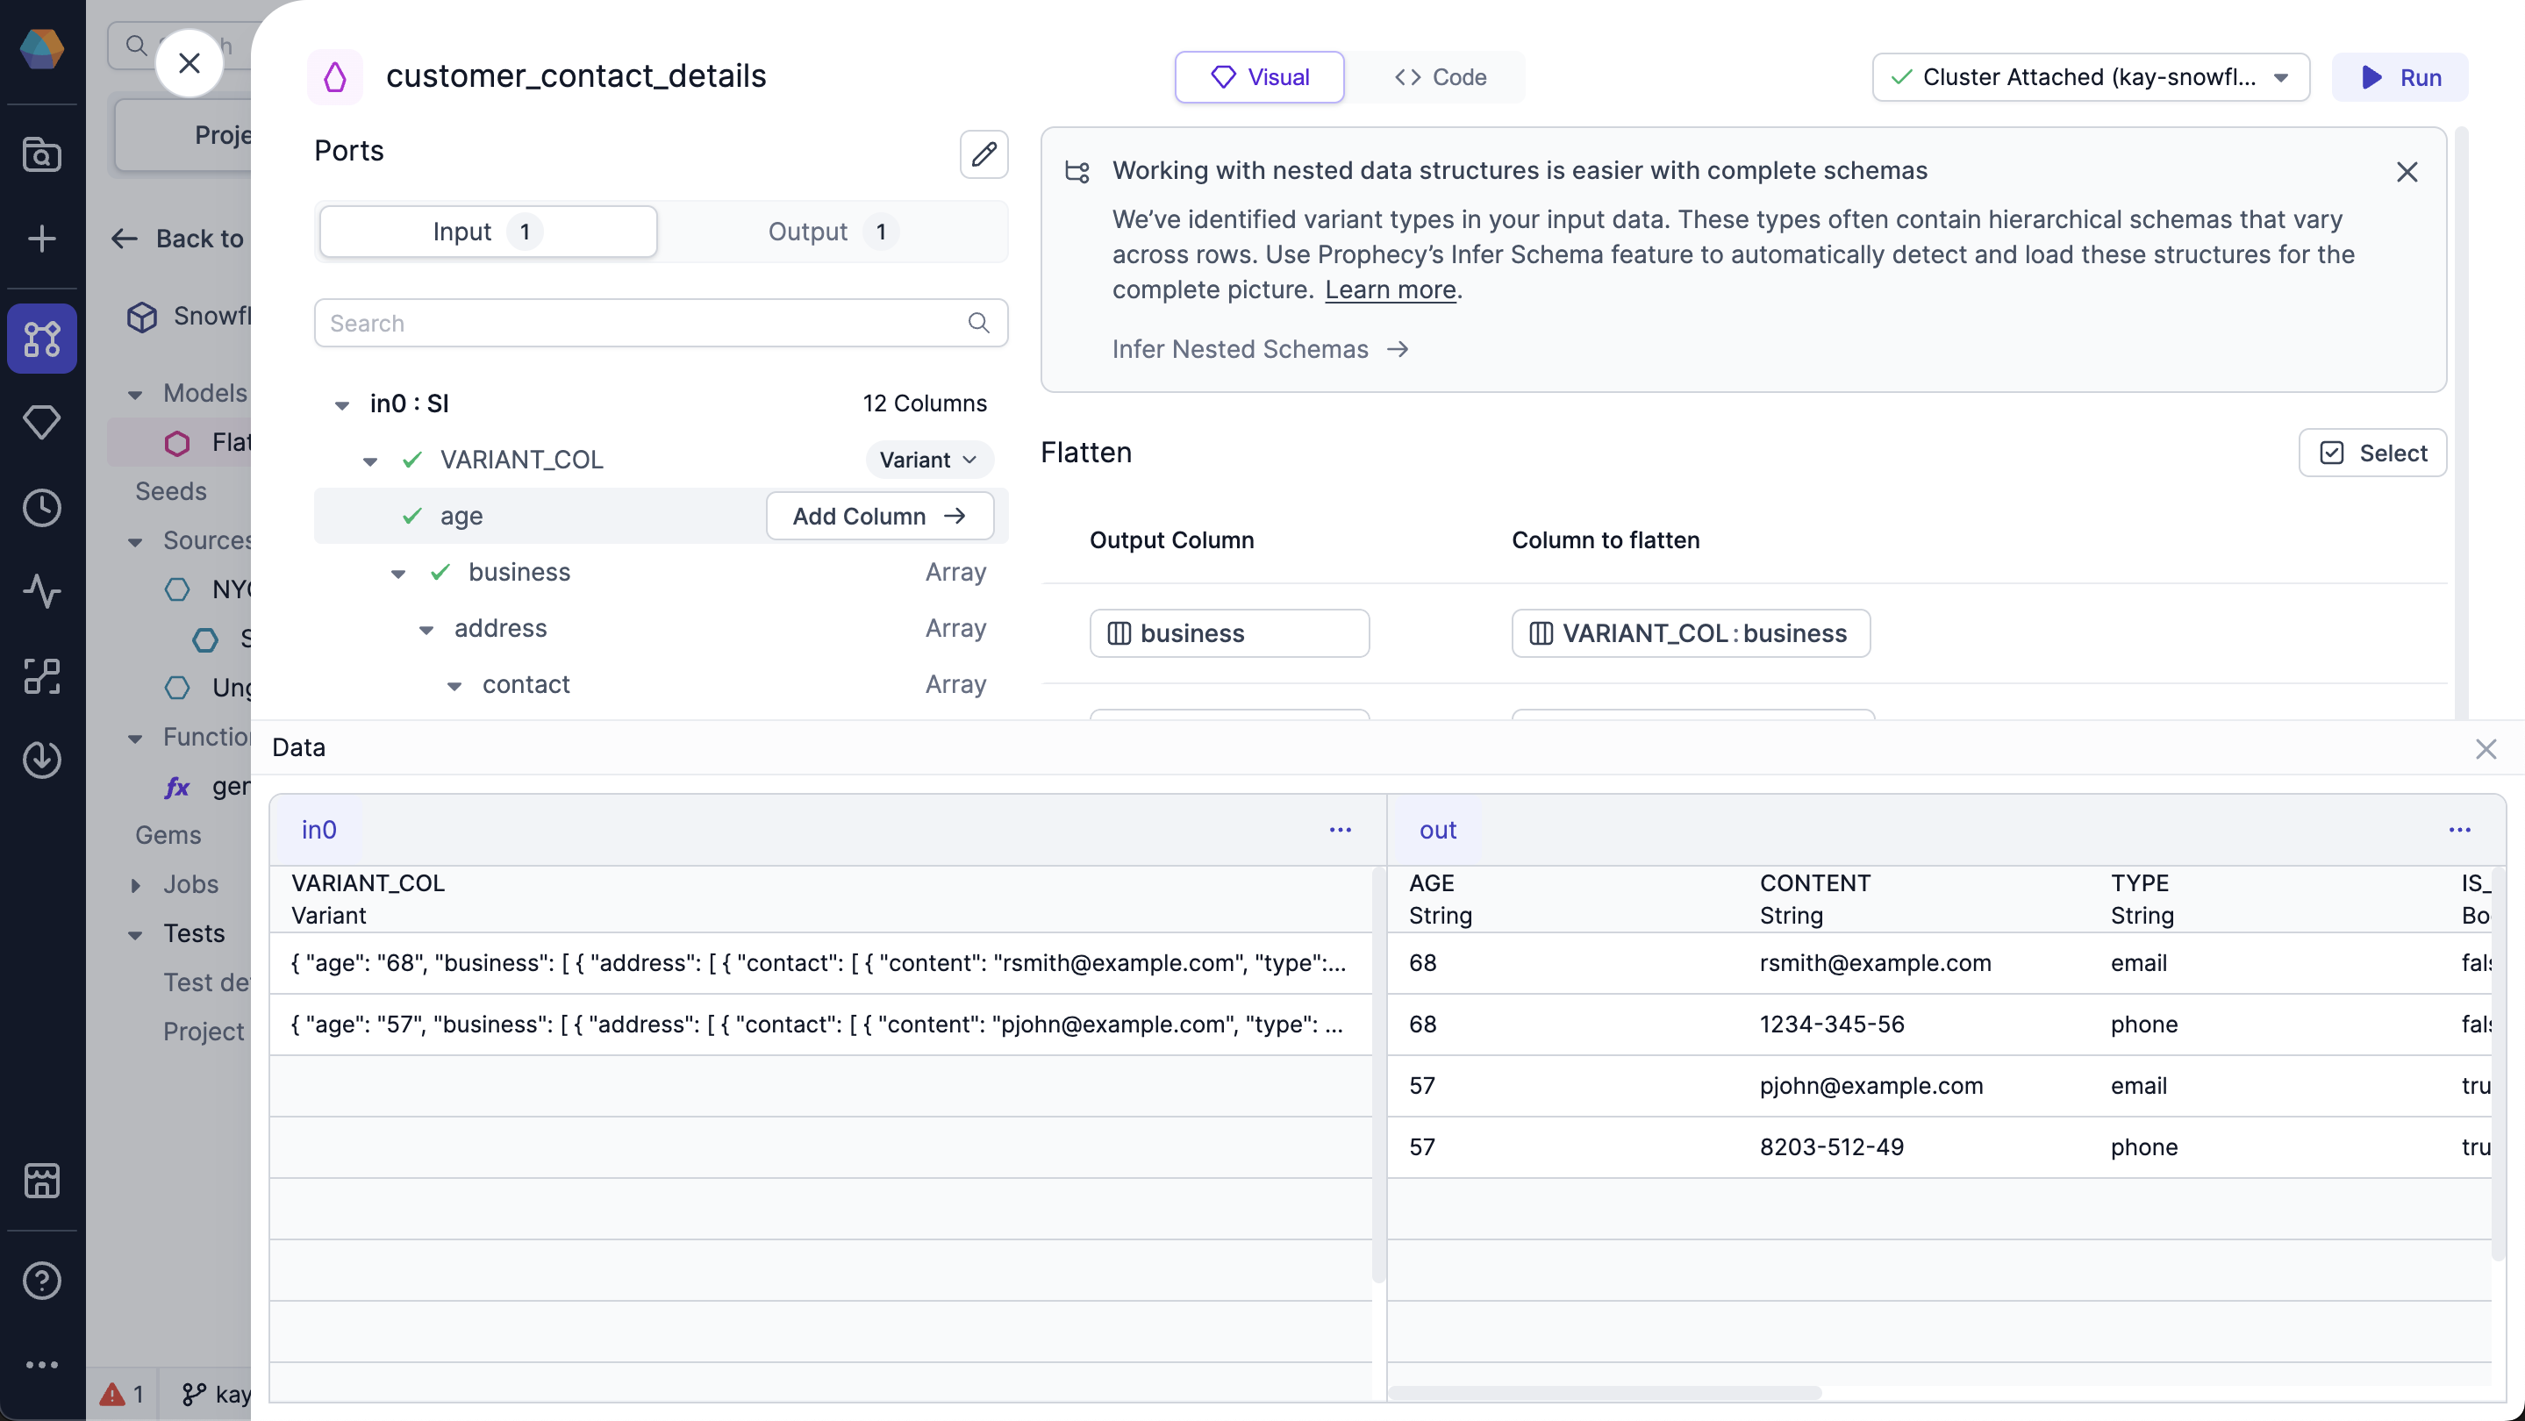Screen dimensions: 2525x1421
Task: Edit ports using the pencil icon
Action: pyautogui.click(x=984, y=154)
